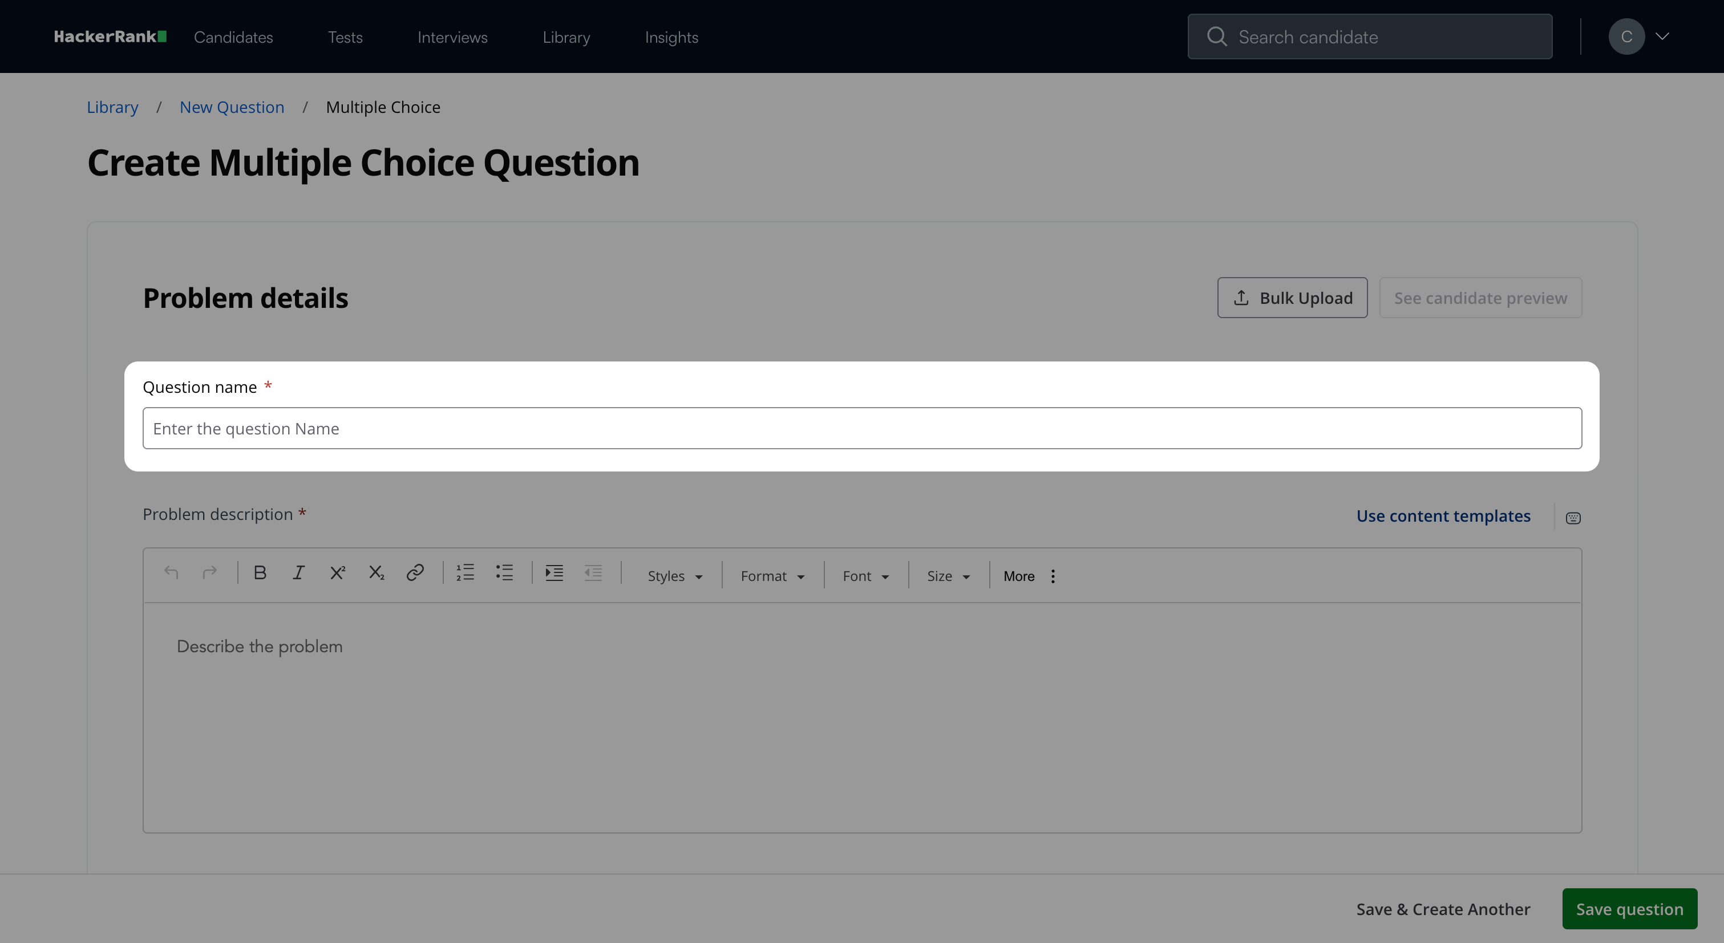Click the Bulk Upload button
Screen dimensions: 1724x943
(1292, 298)
